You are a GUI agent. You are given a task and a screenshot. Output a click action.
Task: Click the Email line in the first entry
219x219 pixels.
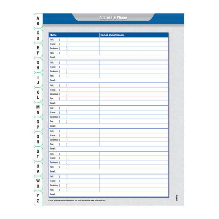coord(109,57)
